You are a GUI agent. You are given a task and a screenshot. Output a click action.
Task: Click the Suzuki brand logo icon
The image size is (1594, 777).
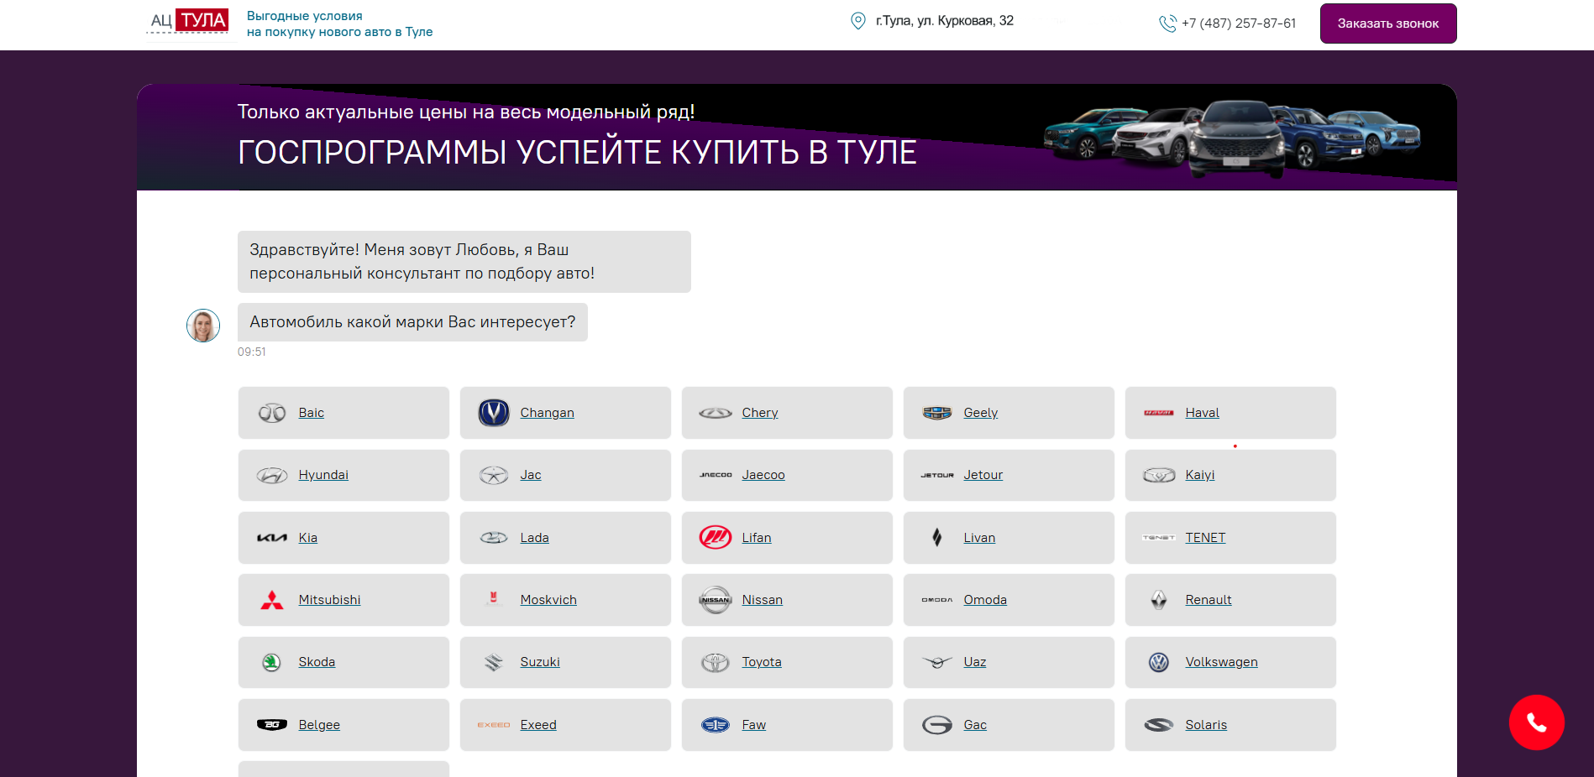click(x=494, y=663)
